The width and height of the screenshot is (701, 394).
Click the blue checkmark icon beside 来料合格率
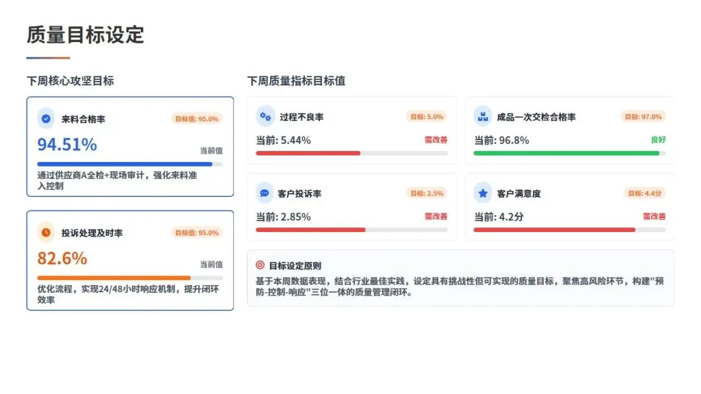[x=46, y=119]
